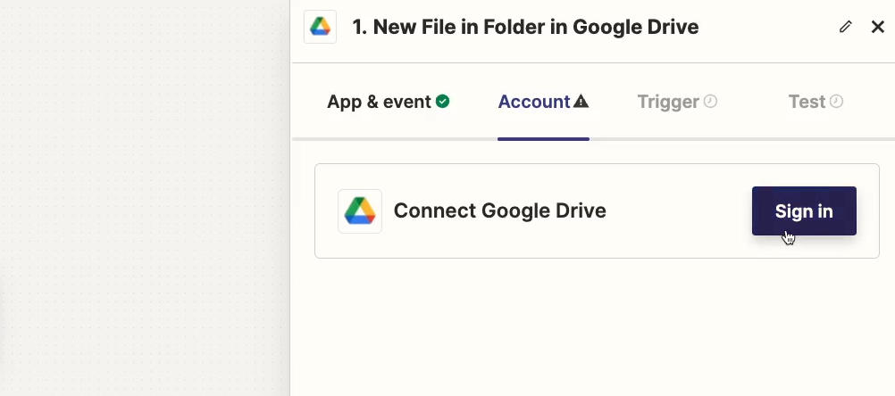Click the Sign in button
The height and width of the screenshot is (396, 895).
(x=804, y=210)
